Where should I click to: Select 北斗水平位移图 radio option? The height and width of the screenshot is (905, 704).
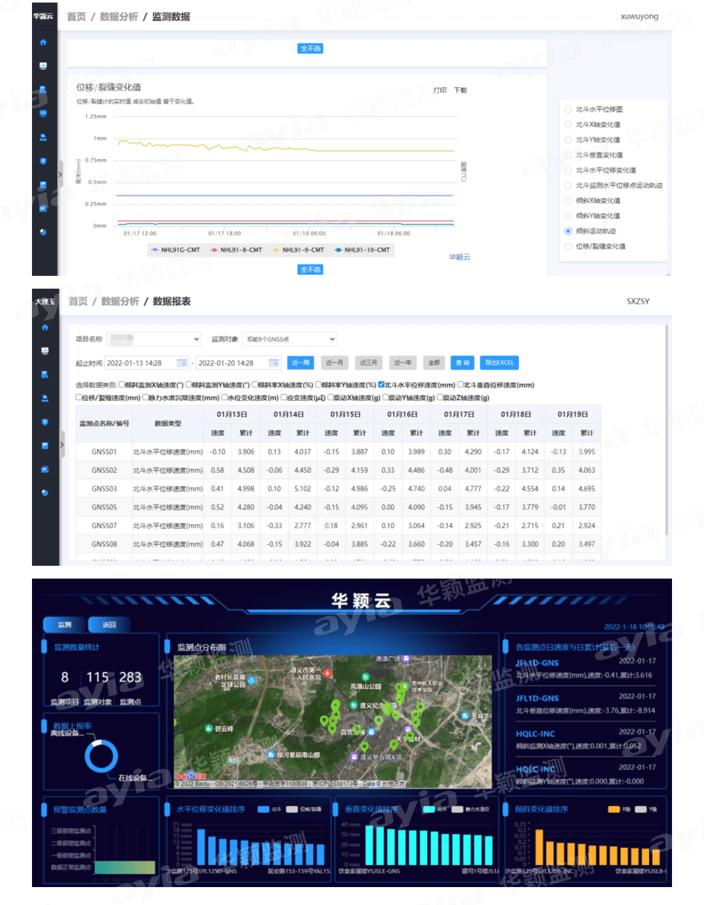point(568,109)
